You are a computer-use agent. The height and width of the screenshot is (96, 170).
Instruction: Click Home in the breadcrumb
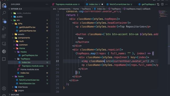pos(76,9)
